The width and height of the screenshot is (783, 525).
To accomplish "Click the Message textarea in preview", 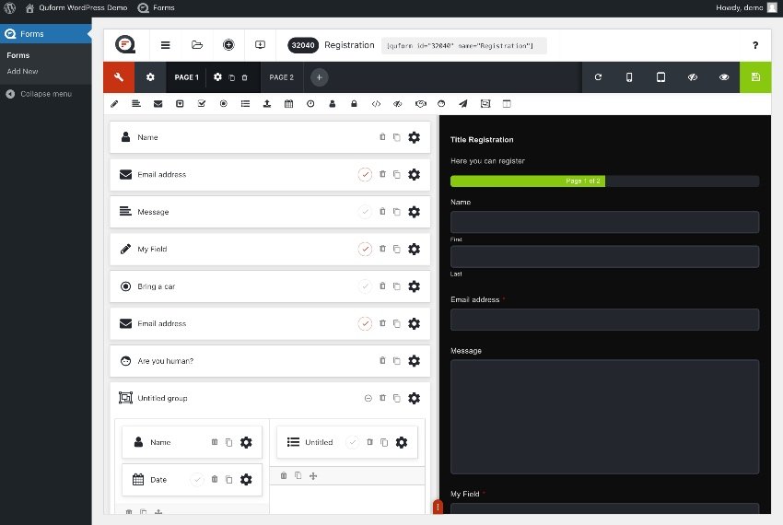I will (x=604, y=416).
